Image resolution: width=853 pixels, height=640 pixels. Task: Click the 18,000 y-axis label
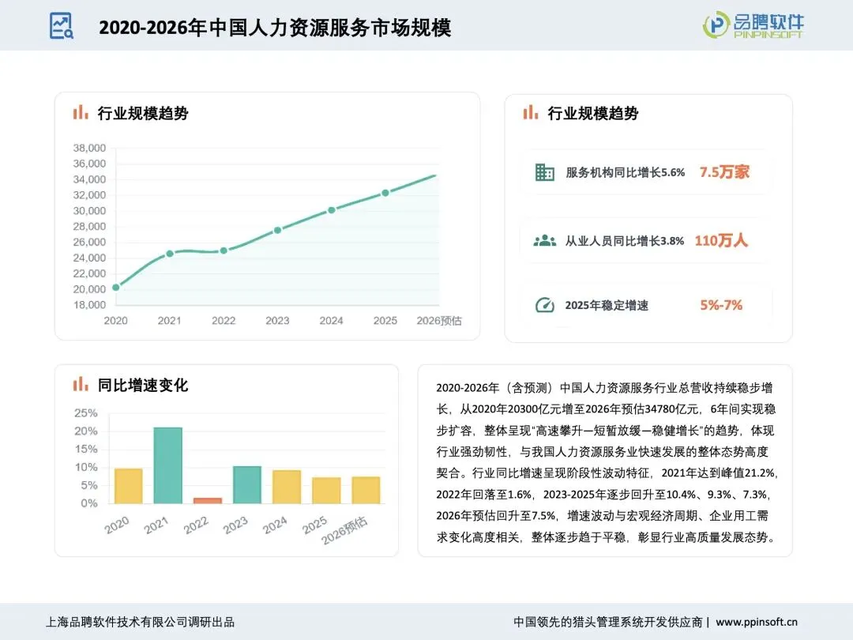click(90, 305)
